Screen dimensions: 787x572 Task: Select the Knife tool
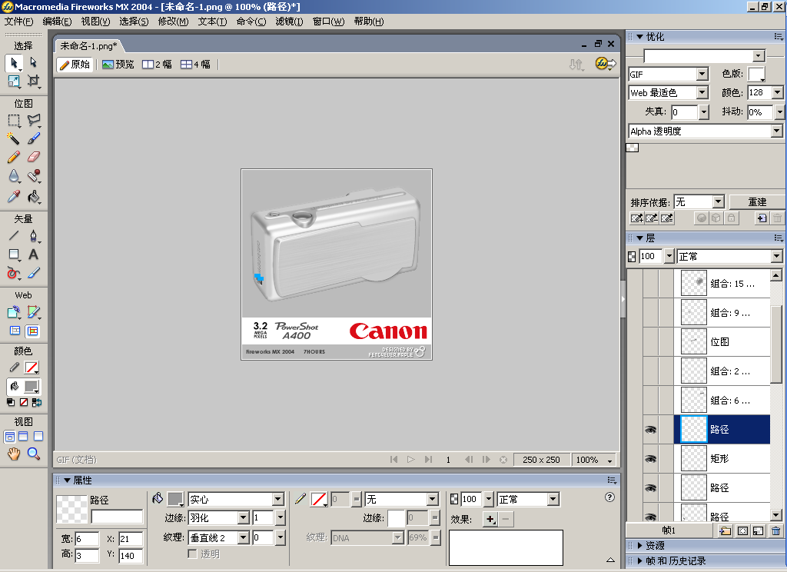(33, 273)
